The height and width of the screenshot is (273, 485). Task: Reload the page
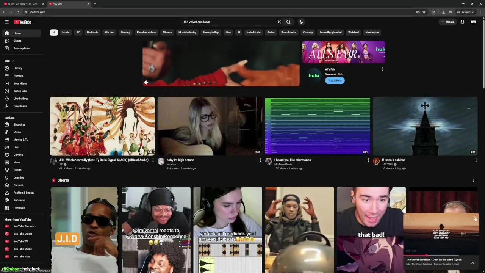tap(17, 12)
